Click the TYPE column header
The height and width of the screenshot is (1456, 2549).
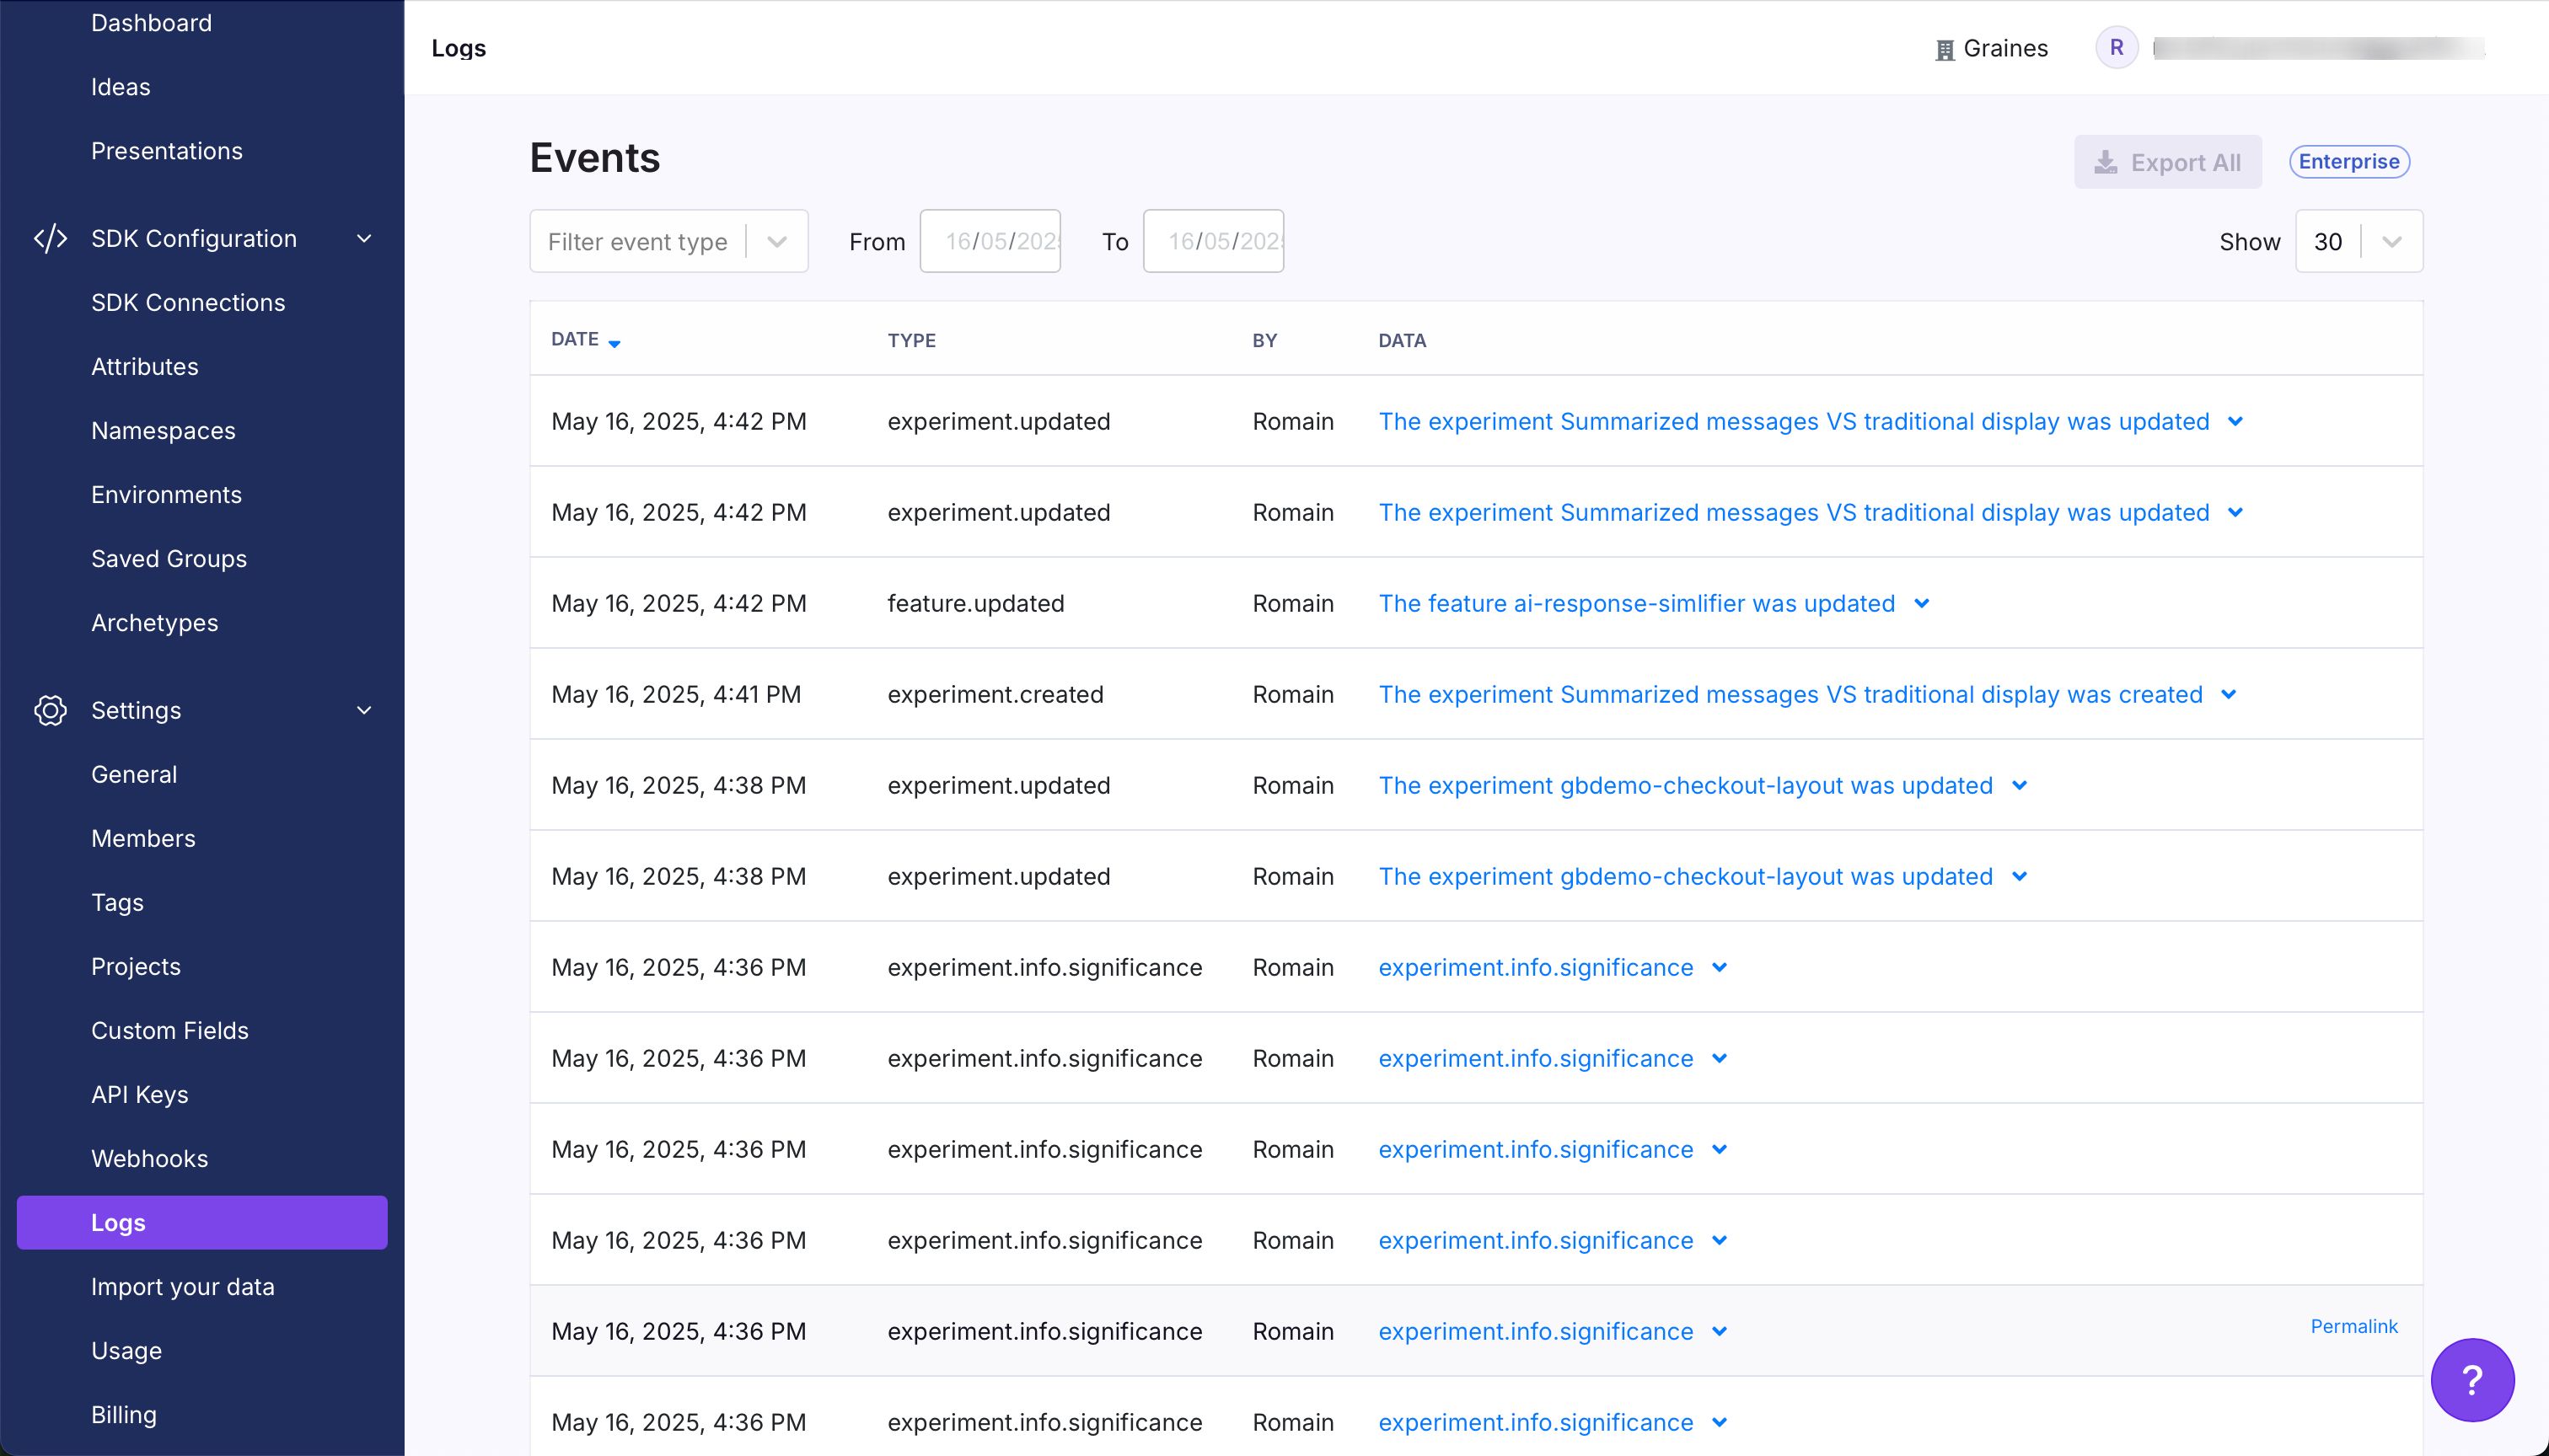(x=911, y=340)
